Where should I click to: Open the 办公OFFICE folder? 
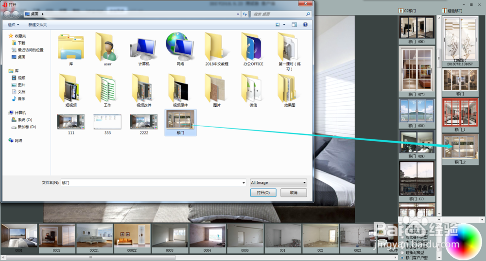(x=253, y=48)
